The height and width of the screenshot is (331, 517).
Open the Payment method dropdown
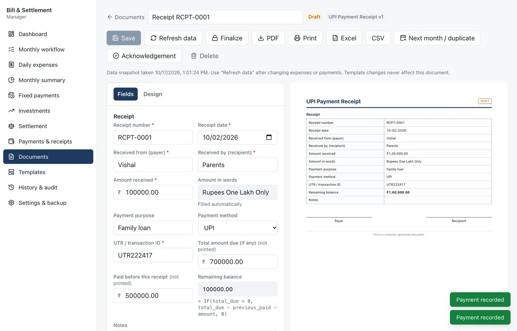[x=237, y=228]
